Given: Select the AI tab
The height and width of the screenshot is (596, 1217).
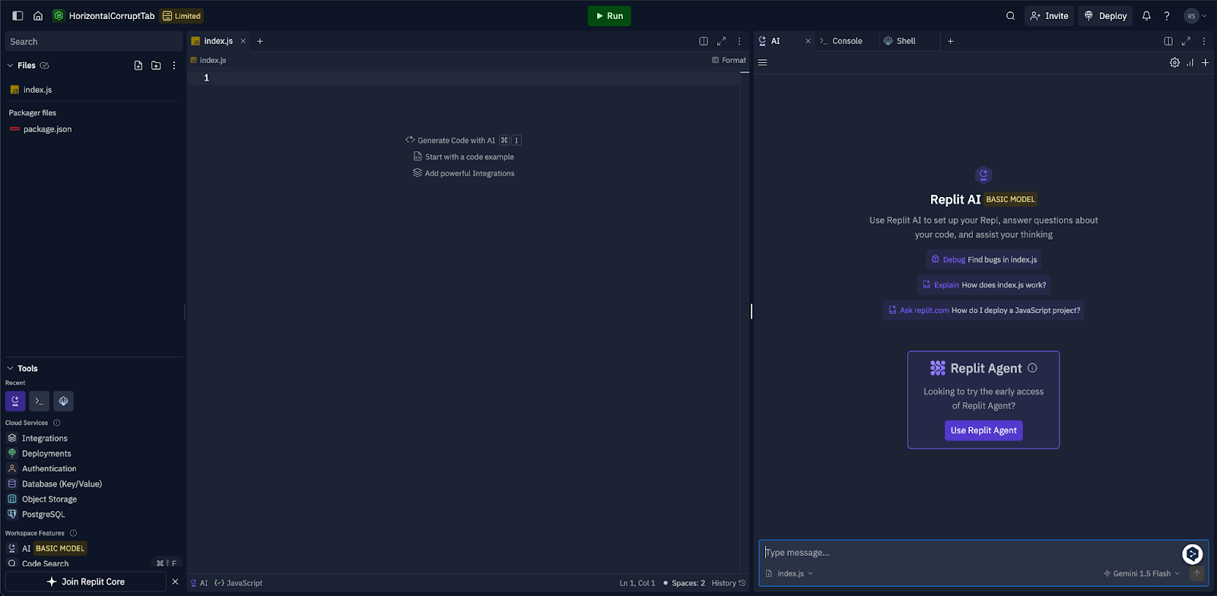Looking at the screenshot, I should [x=776, y=41].
